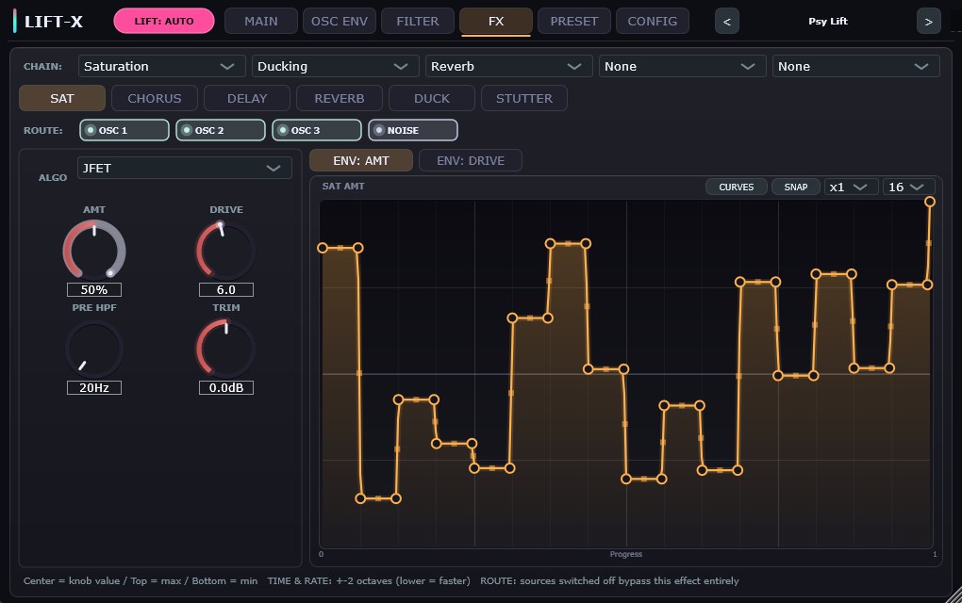
Task: Click the TRIM knob
Action: [x=225, y=350]
